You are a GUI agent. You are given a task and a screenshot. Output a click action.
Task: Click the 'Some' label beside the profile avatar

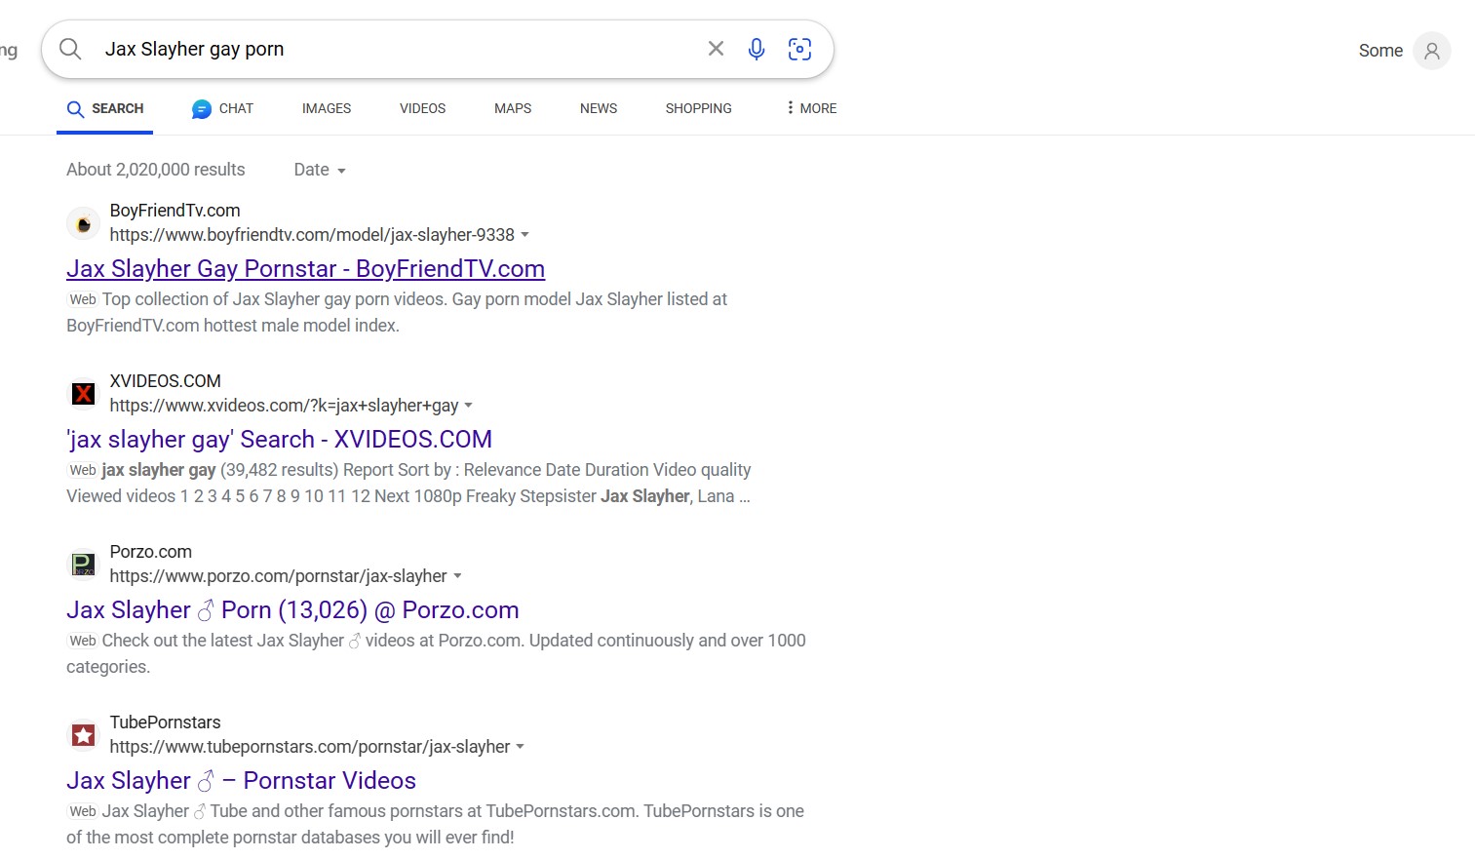pos(1380,51)
